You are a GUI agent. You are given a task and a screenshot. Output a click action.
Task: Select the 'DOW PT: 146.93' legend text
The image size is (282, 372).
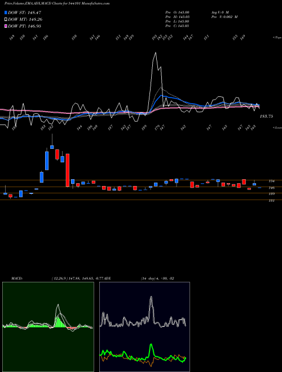[x=25, y=26]
